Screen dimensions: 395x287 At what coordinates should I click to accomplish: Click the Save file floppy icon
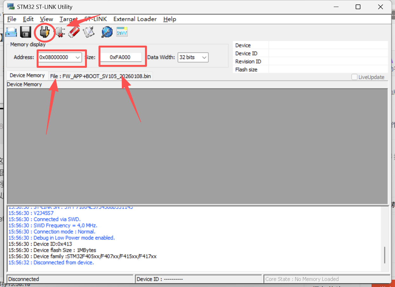(x=25, y=32)
